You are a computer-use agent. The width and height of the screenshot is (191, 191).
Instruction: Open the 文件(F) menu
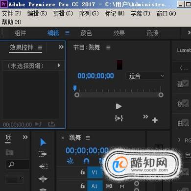[12, 13]
